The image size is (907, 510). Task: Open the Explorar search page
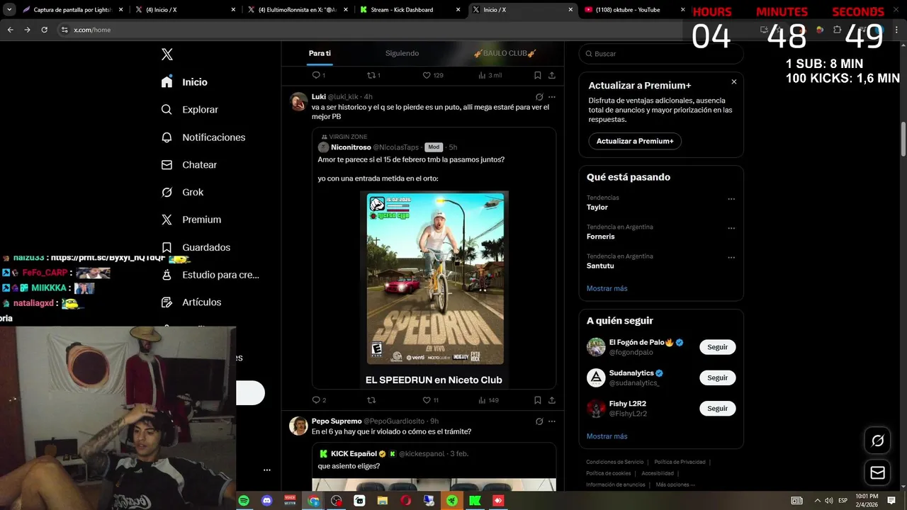pyautogui.click(x=189, y=110)
